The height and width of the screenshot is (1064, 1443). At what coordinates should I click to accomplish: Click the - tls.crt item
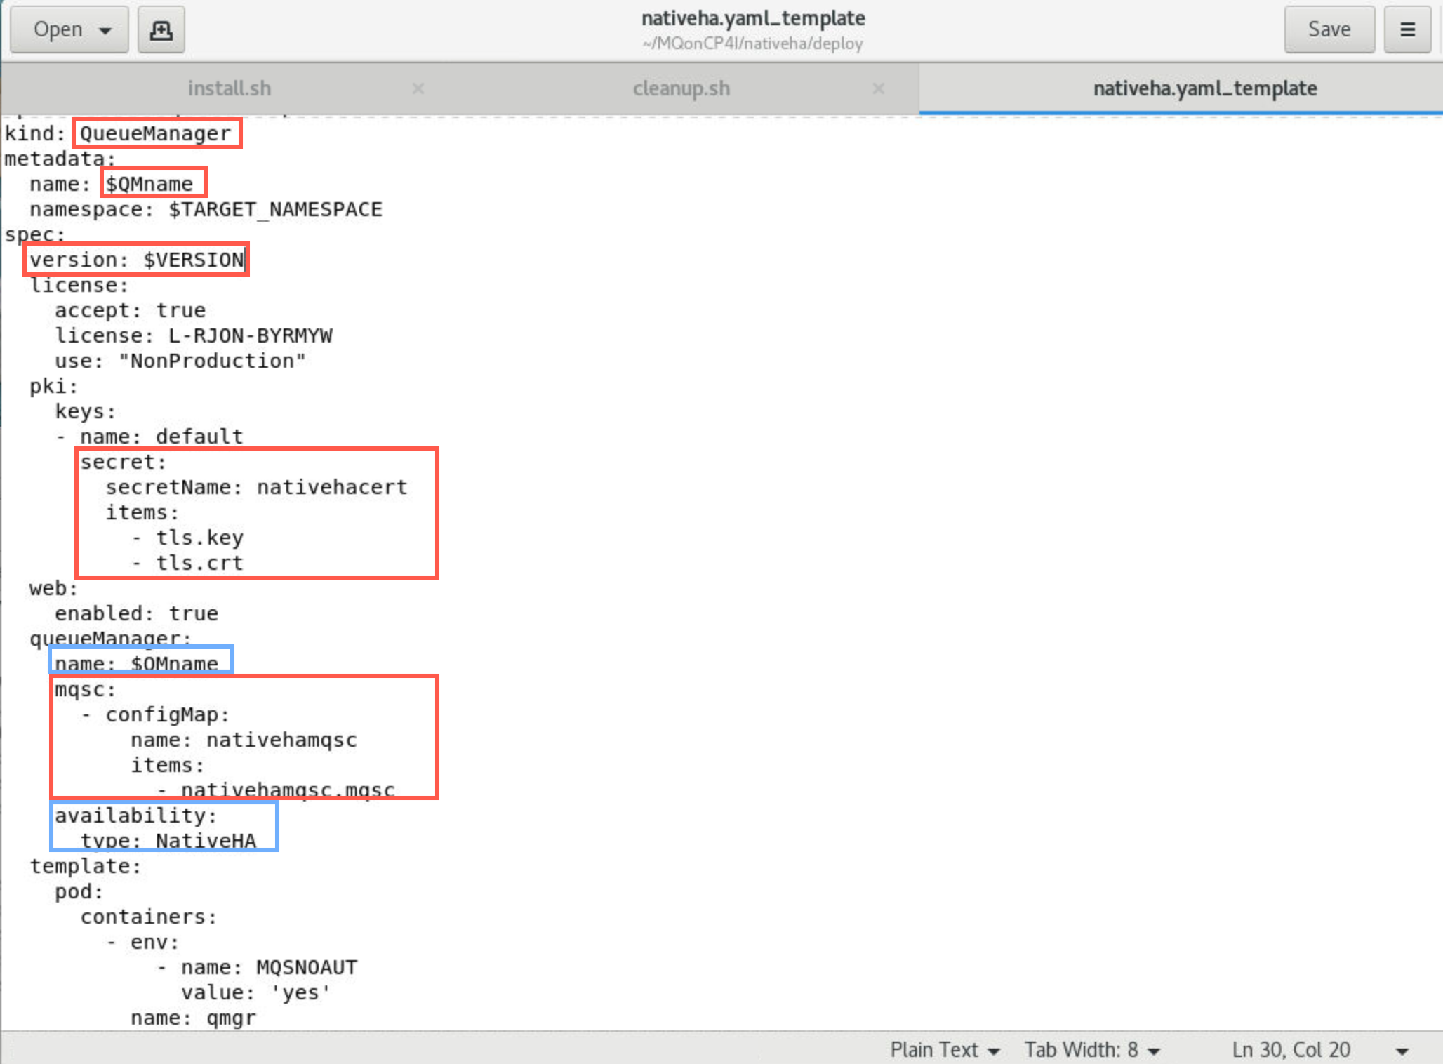[187, 563]
